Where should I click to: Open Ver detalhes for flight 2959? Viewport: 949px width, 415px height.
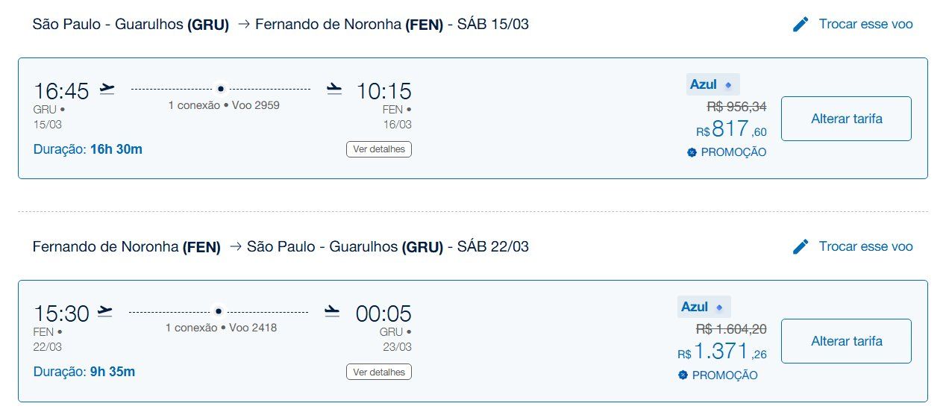click(x=379, y=149)
